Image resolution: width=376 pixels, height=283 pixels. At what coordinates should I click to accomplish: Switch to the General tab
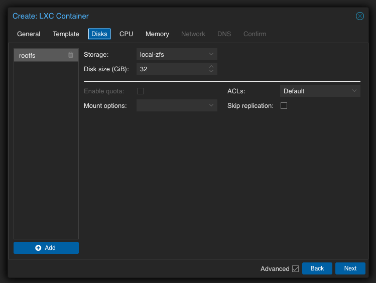point(29,34)
